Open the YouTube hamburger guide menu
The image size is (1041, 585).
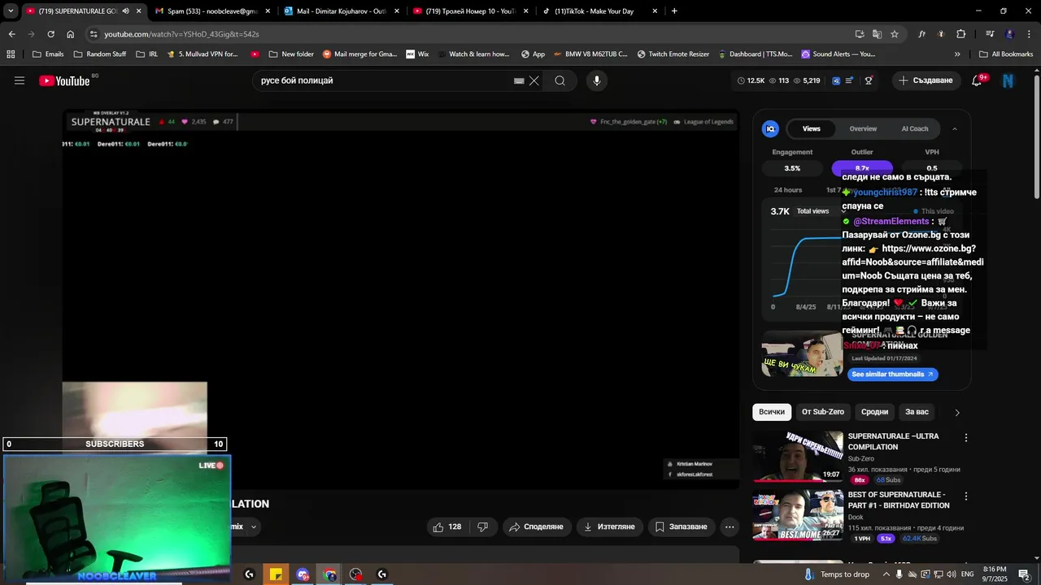coord(20,80)
